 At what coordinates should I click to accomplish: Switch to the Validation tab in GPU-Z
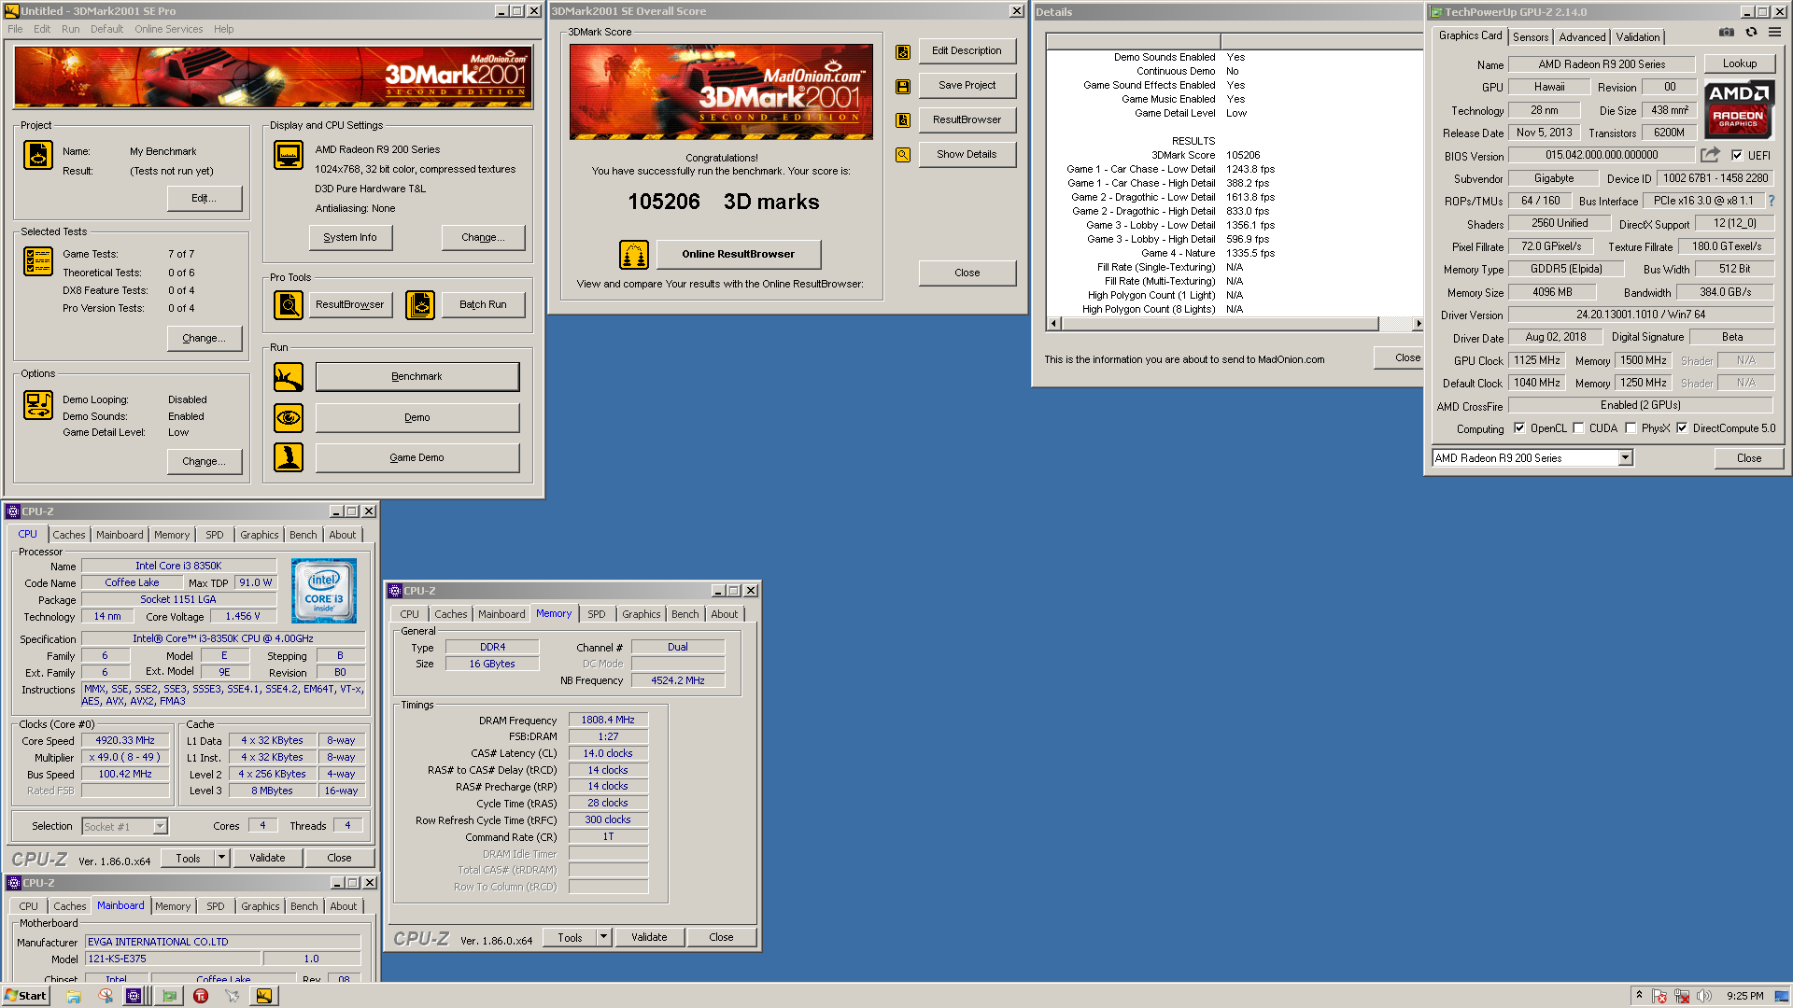point(1638,37)
